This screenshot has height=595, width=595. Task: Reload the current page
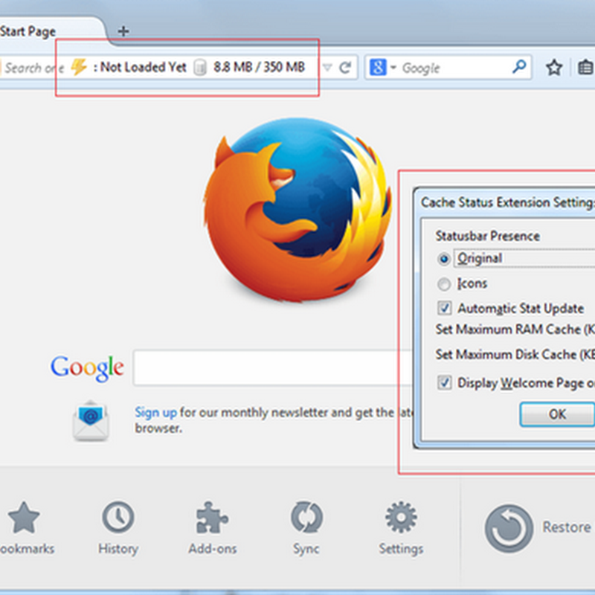[345, 68]
